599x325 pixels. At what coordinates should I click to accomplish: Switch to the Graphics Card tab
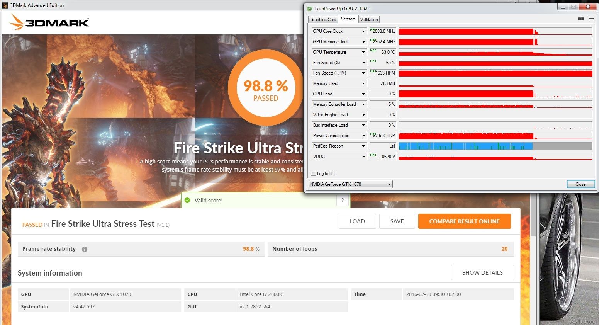[323, 20]
